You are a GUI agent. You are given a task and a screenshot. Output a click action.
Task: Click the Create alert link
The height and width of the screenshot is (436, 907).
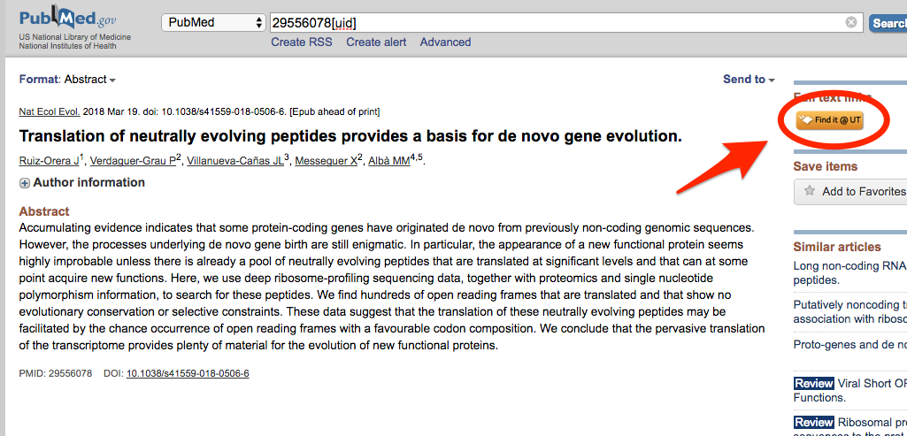coord(377,42)
